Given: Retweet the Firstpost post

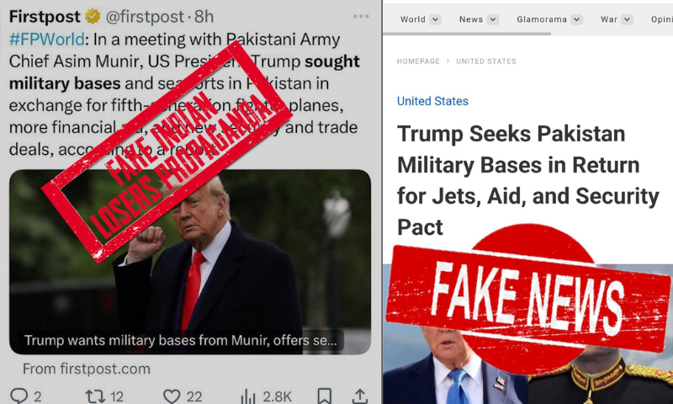Looking at the screenshot, I should pos(95,396).
